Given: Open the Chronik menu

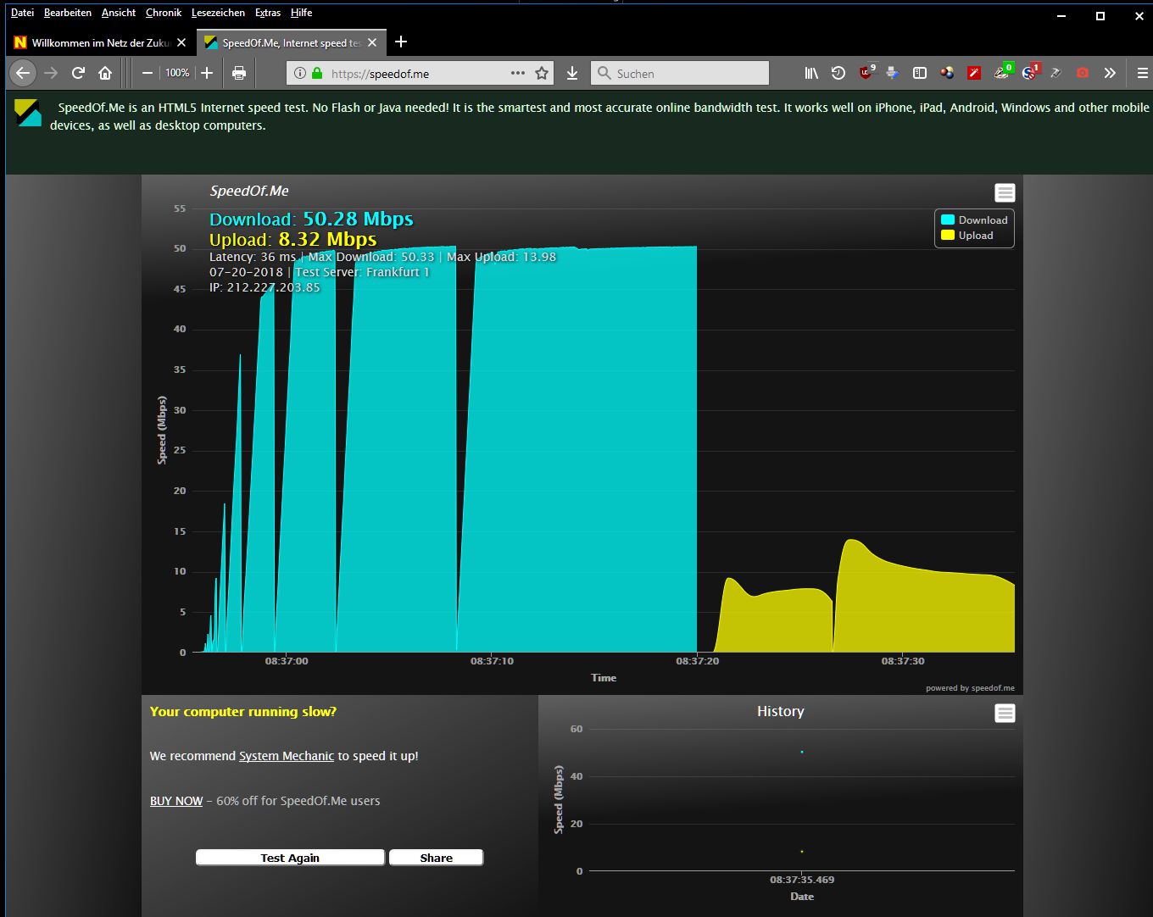Looking at the screenshot, I should 164,13.
